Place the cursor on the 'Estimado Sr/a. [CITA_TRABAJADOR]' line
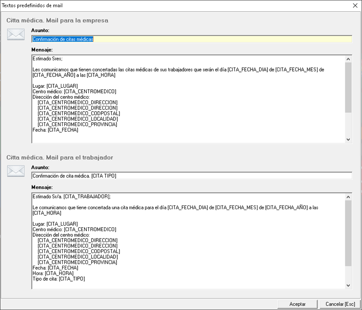Image resolution: width=362 pixels, height=310 pixels. 72,196
